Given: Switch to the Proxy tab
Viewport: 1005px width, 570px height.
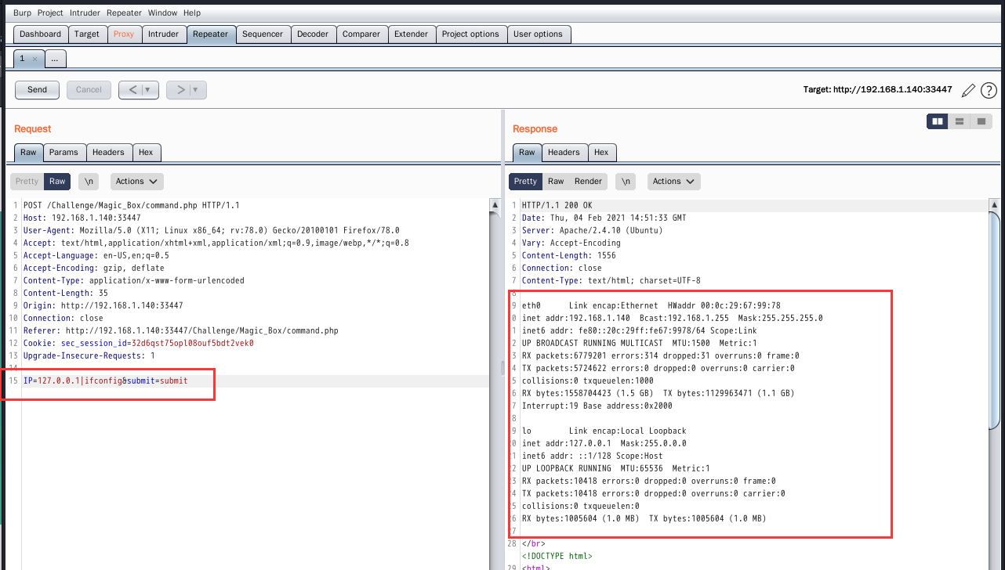Looking at the screenshot, I should pos(124,34).
